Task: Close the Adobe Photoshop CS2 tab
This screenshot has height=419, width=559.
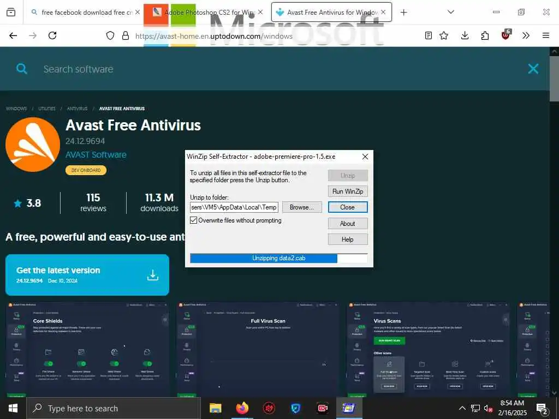Action: (x=260, y=12)
